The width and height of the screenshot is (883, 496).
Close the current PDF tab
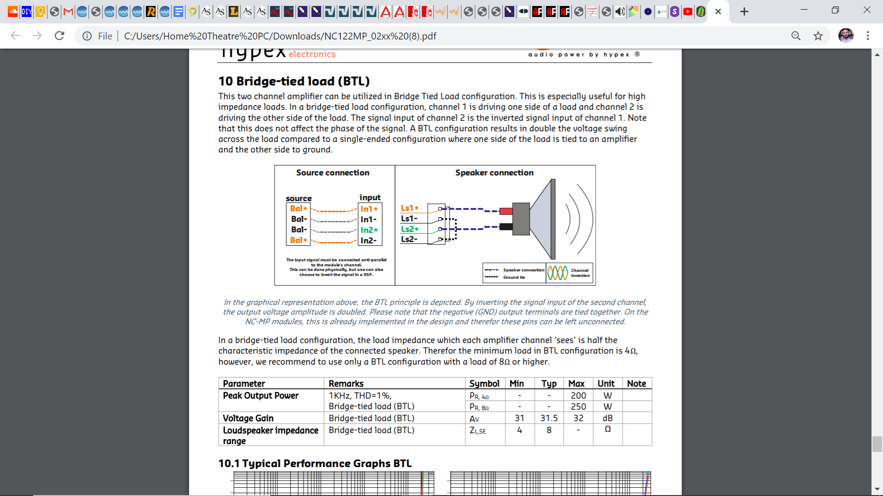718,12
